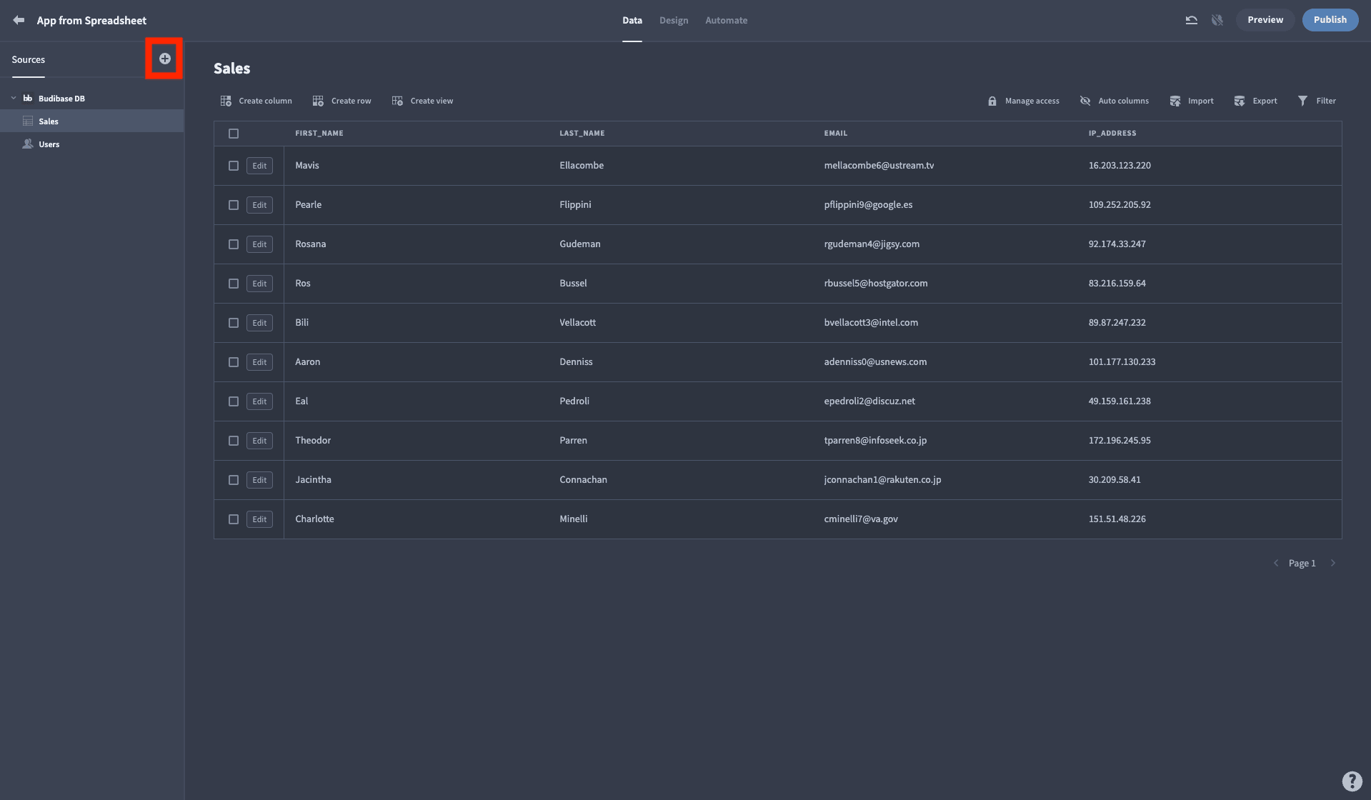
Task: Go back using the arrow icon
Action: click(19, 20)
